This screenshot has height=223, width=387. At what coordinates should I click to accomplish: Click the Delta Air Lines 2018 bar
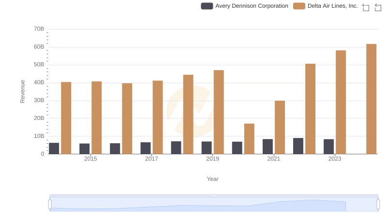click(188, 114)
